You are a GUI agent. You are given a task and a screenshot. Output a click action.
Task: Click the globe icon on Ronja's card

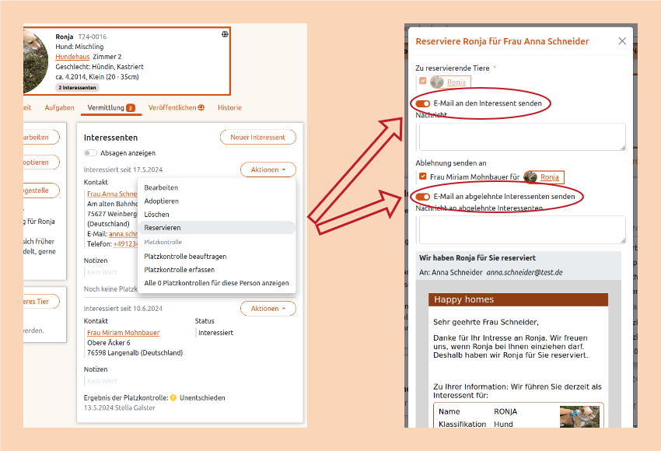[x=225, y=34]
